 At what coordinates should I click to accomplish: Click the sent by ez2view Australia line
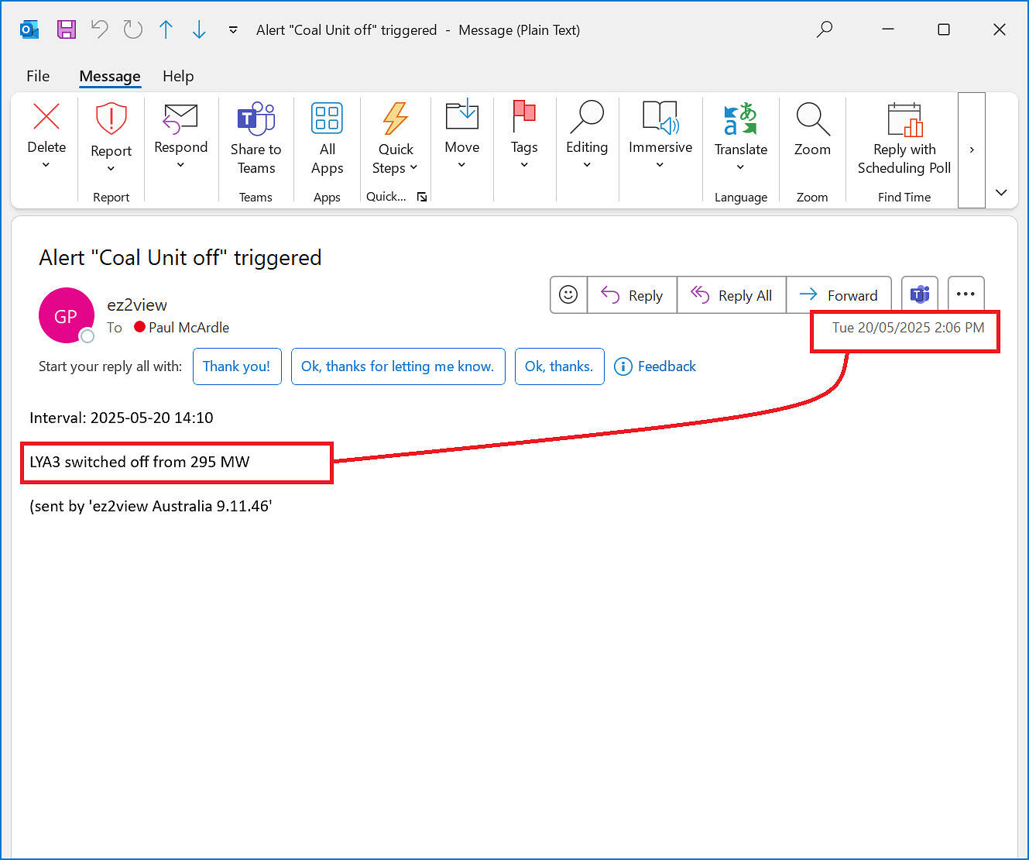[151, 506]
